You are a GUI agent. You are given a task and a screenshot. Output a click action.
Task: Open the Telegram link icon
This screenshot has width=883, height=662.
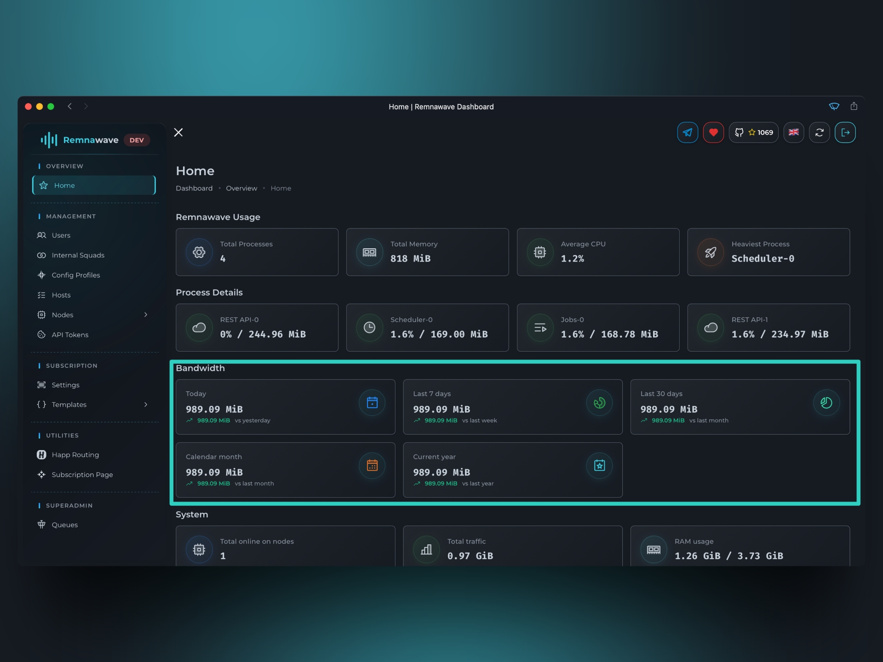[688, 132]
